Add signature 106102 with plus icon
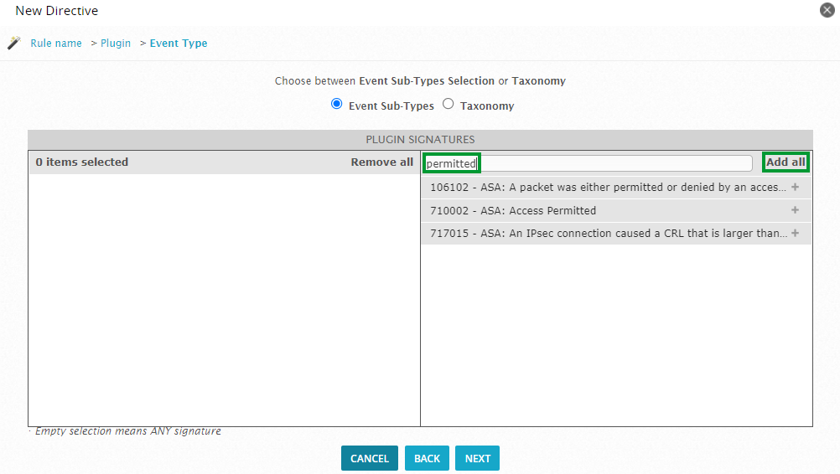 tap(795, 188)
